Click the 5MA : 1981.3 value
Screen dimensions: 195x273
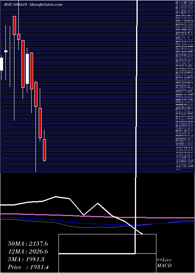click(26, 259)
